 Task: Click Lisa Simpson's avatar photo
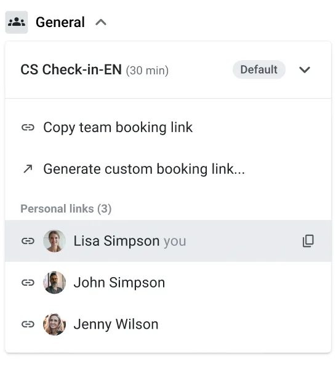(x=54, y=241)
